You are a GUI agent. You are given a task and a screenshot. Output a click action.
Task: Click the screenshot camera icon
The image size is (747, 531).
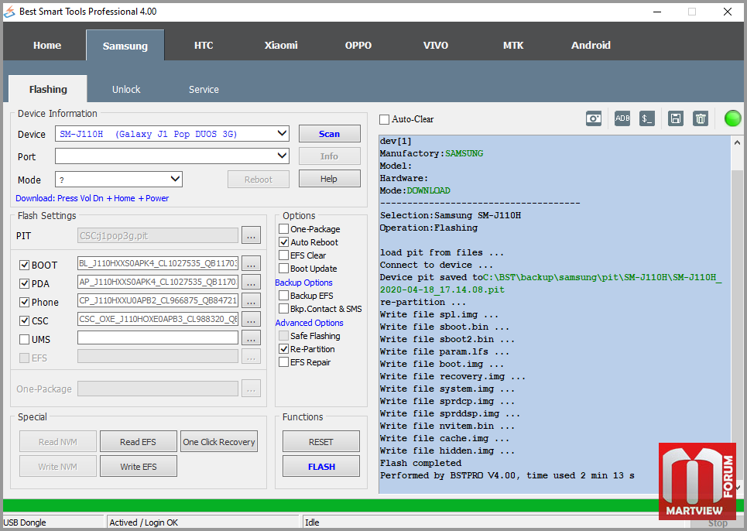[594, 118]
